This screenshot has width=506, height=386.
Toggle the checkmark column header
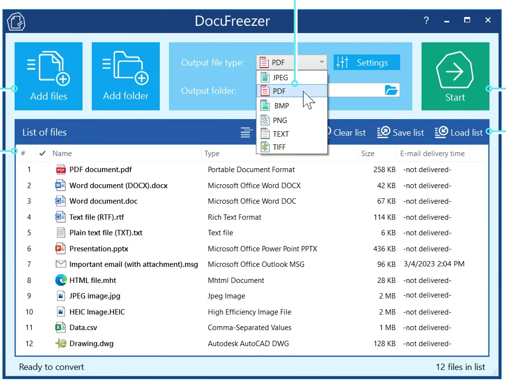tap(42, 154)
